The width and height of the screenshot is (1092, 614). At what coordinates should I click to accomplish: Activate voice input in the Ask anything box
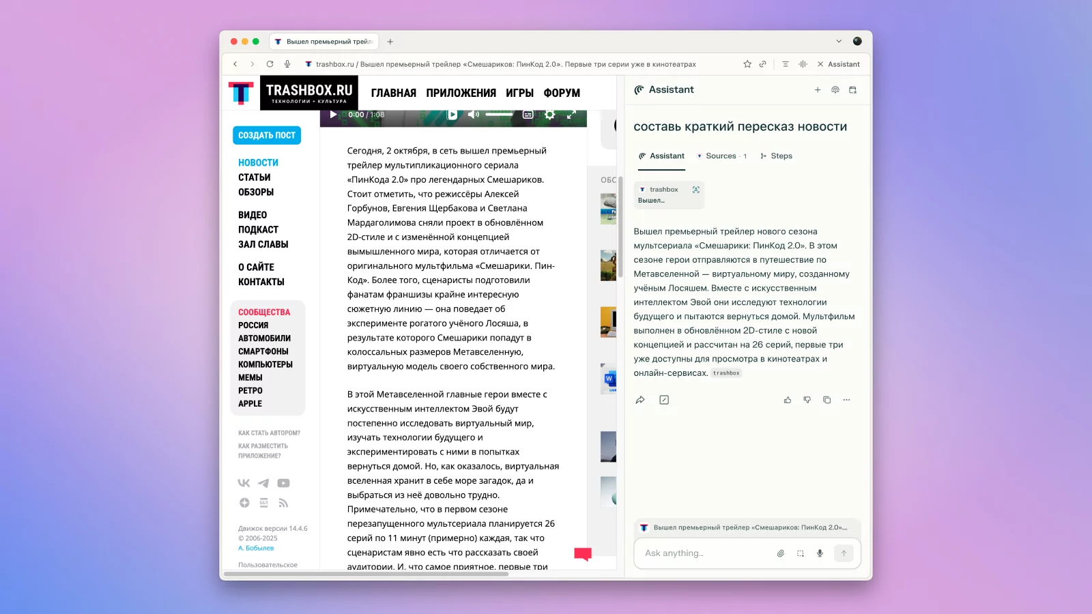tap(820, 553)
